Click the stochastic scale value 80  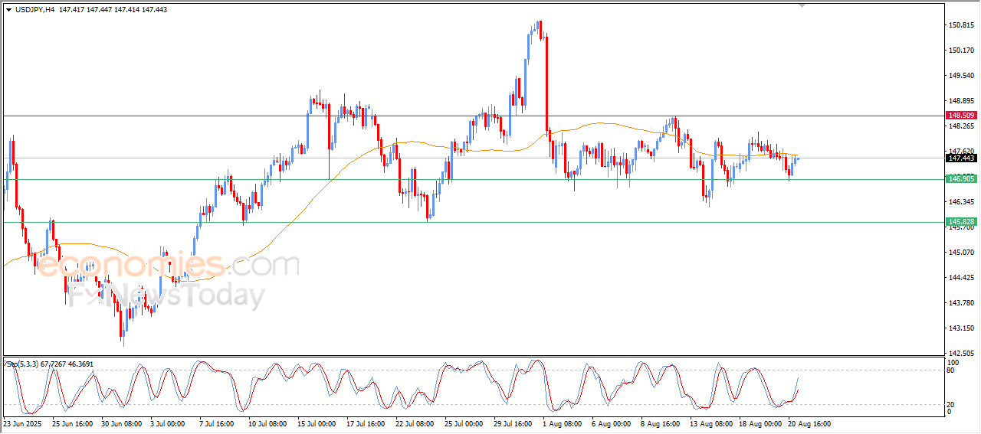coord(952,370)
